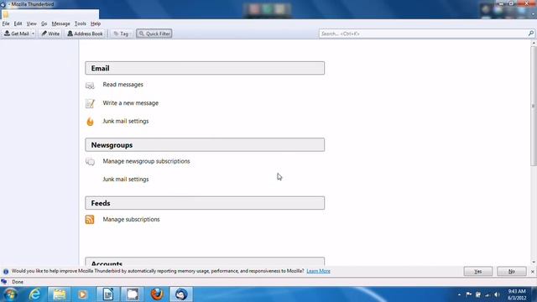The image size is (537, 302).
Task: Open the Tools menu
Action: click(81, 23)
